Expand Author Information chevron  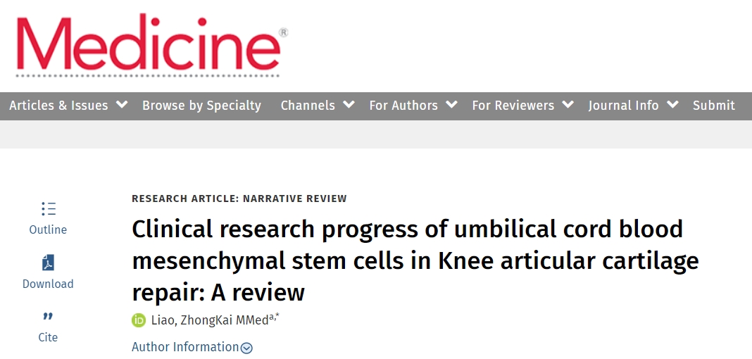(x=246, y=348)
